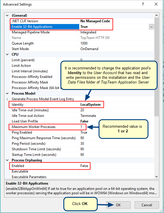
Task: Click the Queue Length value 1000
Action: [x=84, y=43]
